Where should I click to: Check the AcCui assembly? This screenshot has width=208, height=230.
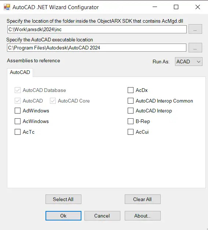pyautogui.click(x=131, y=132)
